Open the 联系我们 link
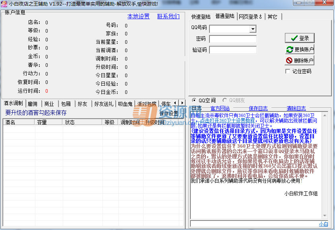 point(168,16)
